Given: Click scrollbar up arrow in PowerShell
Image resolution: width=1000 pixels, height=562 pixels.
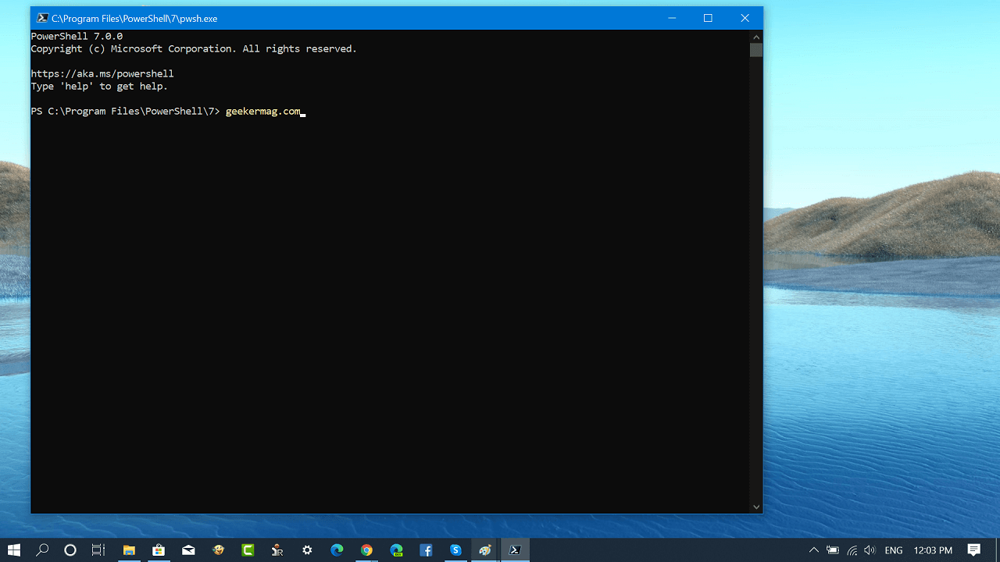Looking at the screenshot, I should (755, 37).
